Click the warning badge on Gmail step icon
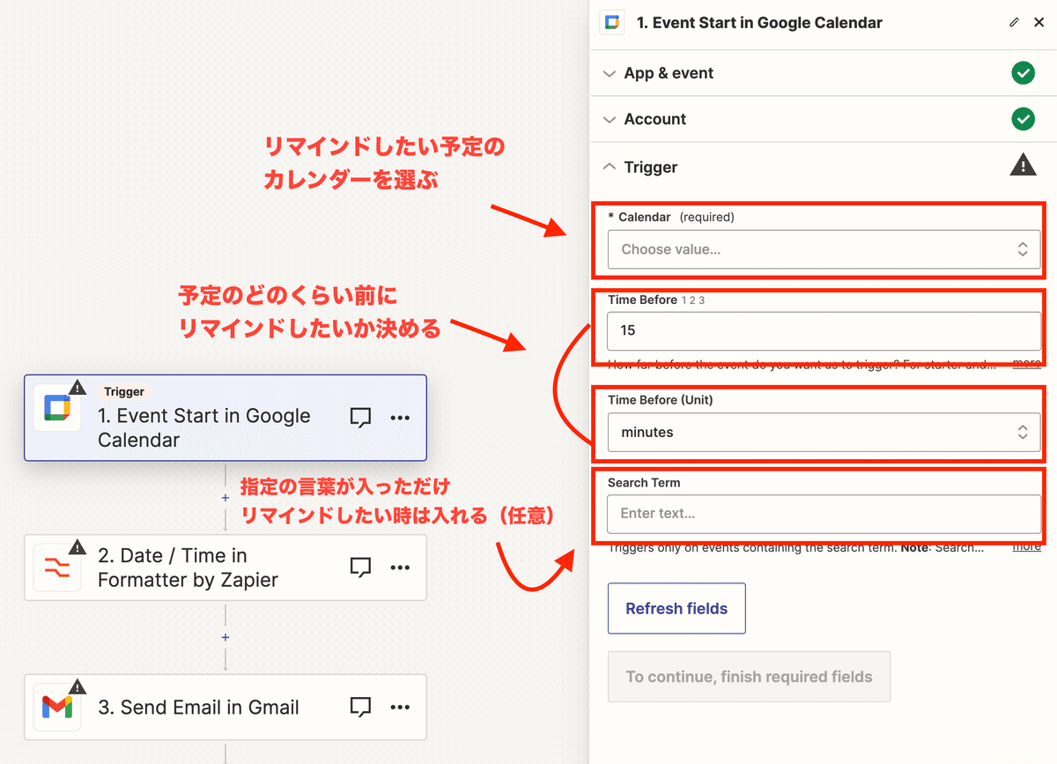 click(x=78, y=686)
